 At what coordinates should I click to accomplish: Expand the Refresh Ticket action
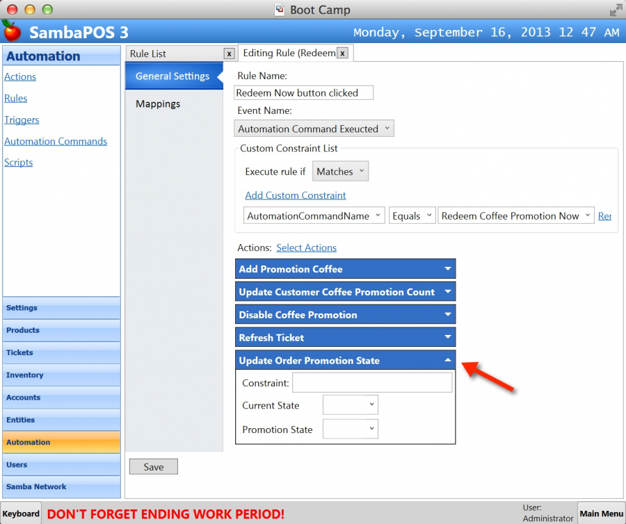click(x=448, y=338)
